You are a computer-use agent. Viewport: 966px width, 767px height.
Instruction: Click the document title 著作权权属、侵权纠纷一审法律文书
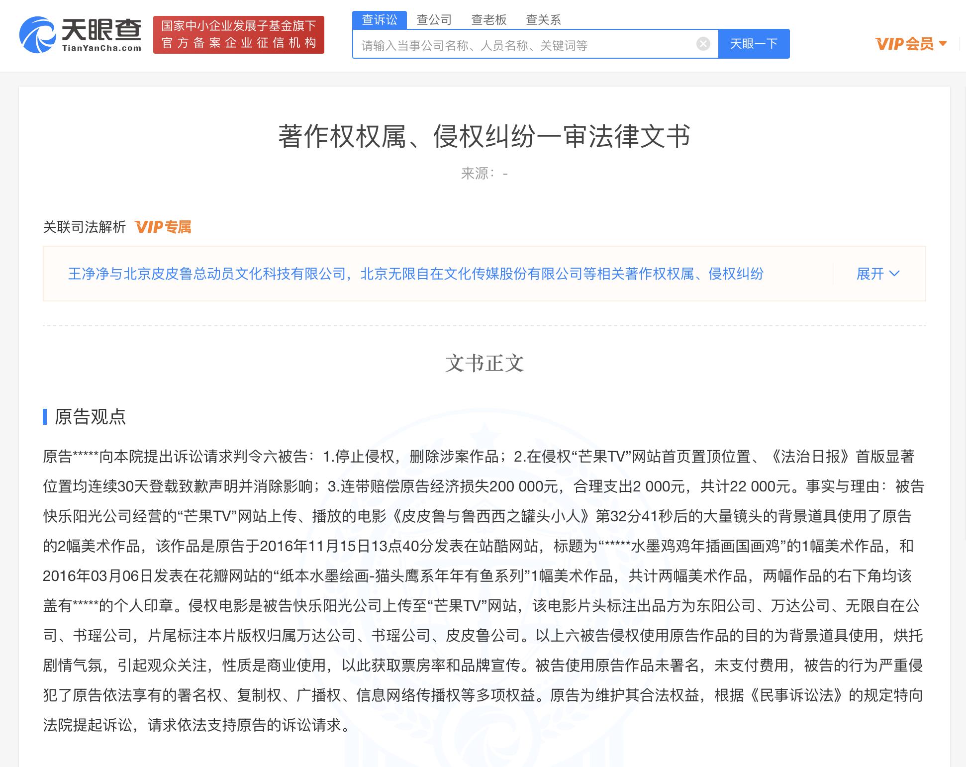[x=484, y=136]
